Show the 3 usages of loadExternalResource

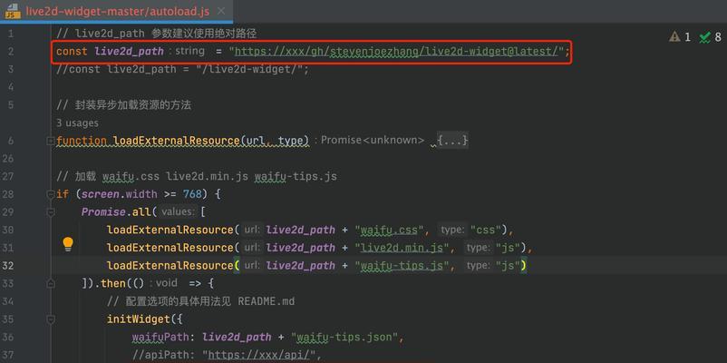tap(77, 123)
